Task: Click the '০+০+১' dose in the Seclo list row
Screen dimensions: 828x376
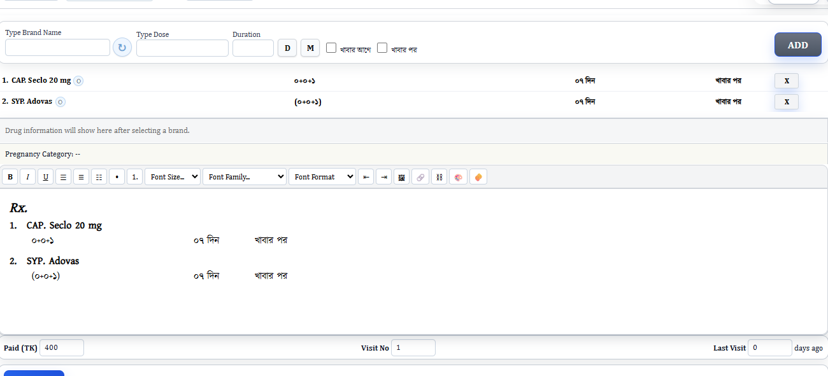Action: click(305, 81)
